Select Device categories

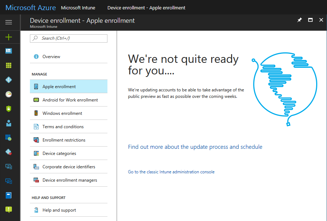point(69,153)
